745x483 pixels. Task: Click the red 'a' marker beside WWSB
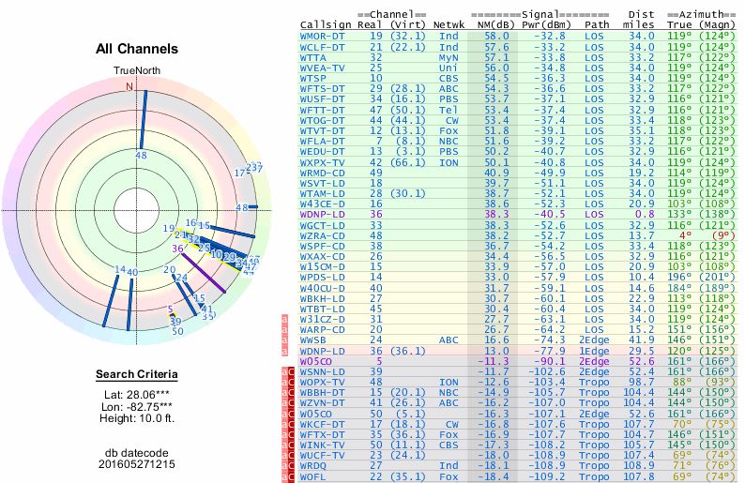284,340
